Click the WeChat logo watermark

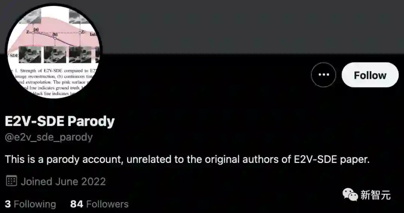pos(350,195)
